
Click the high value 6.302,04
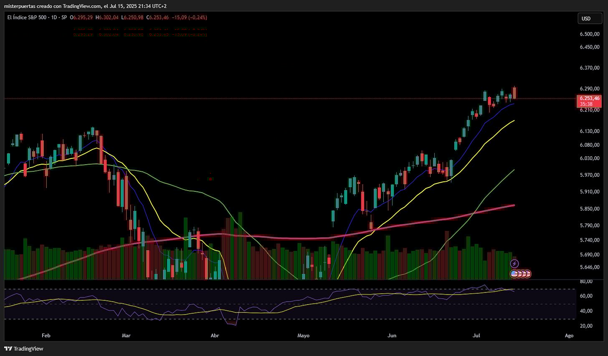coord(109,18)
